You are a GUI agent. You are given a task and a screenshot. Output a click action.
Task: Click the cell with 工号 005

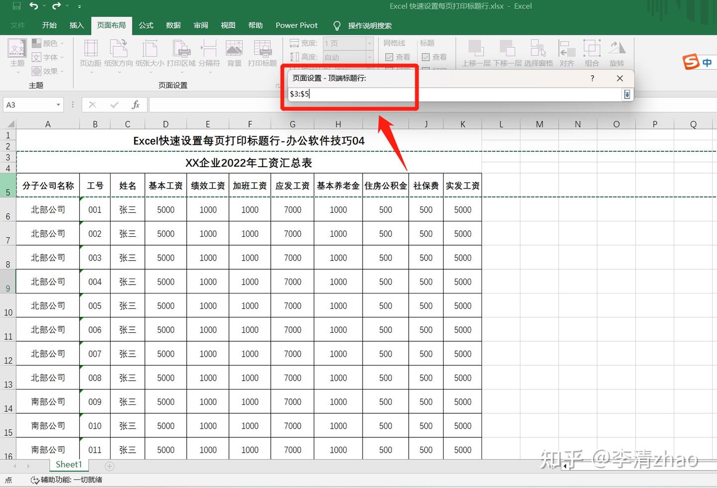click(95, 306)
